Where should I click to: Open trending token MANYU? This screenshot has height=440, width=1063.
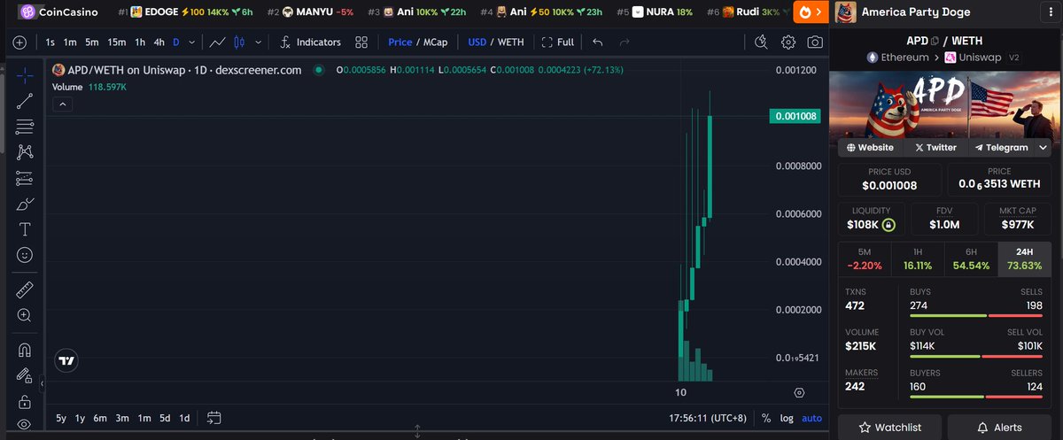click(310, 12)
